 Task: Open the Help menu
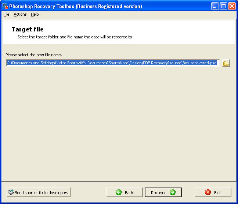tap(35, 14)
